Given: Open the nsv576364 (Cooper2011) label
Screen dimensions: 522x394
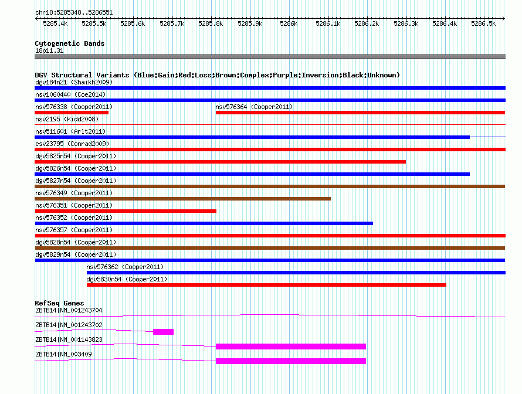Looking at the screenshot, I should [x=254, y=107].
